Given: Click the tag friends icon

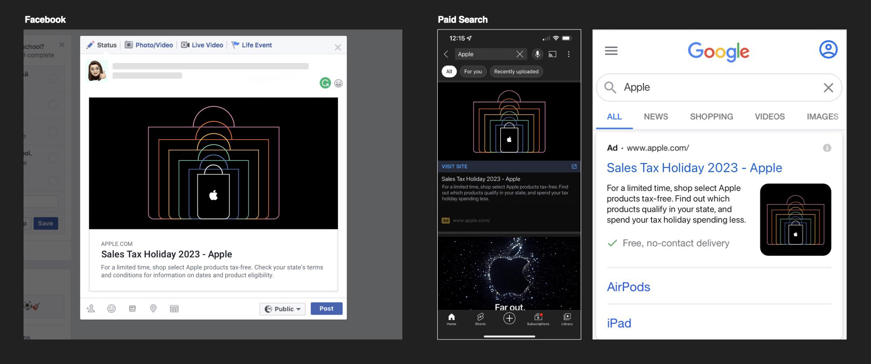Looking at the screenshot, I should 91,309.
